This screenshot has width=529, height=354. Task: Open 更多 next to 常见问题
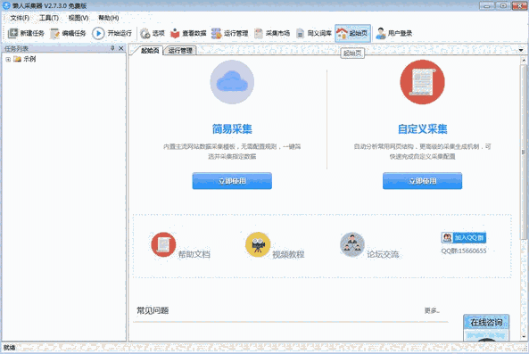click(x=432, y=310)
